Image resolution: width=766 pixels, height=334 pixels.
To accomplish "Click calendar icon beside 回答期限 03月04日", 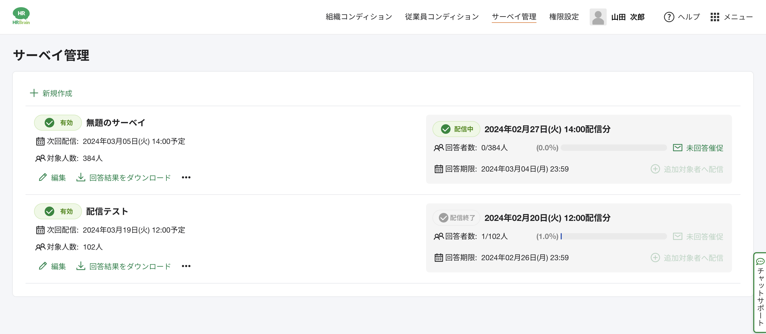I will (x=439, y=169).
